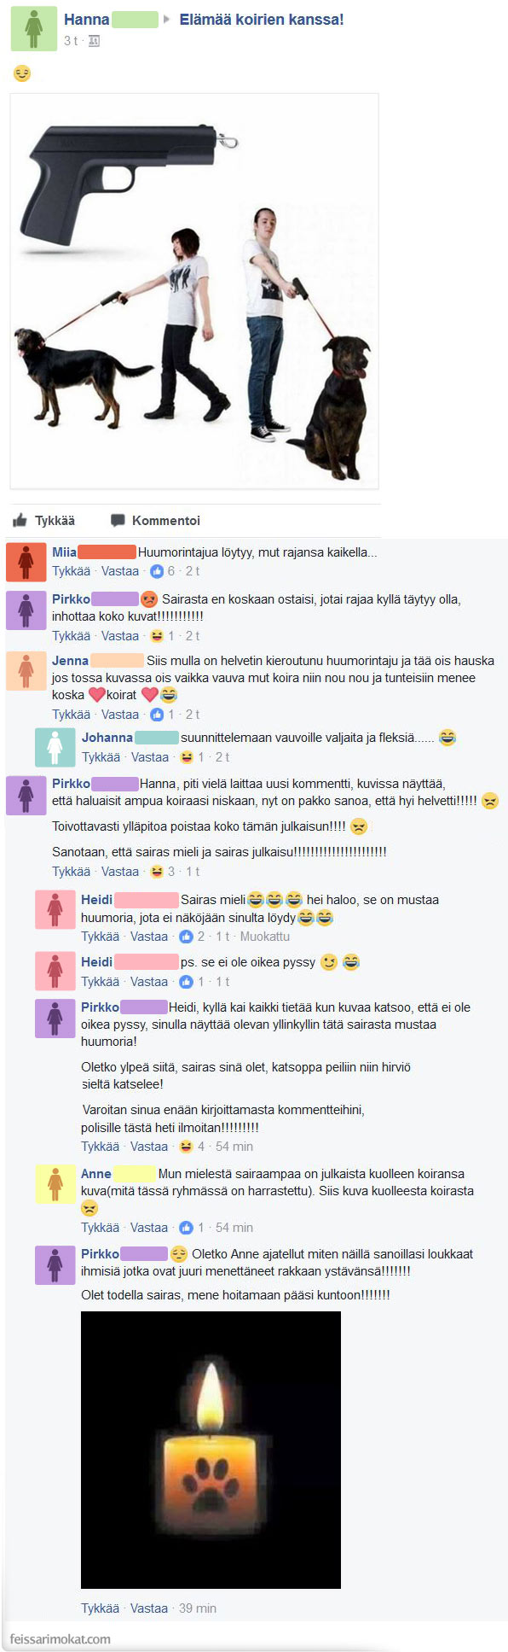Click the Kommentoi speech bubble icon
This screenshot has height=1652, width=508.
(118, 520)
